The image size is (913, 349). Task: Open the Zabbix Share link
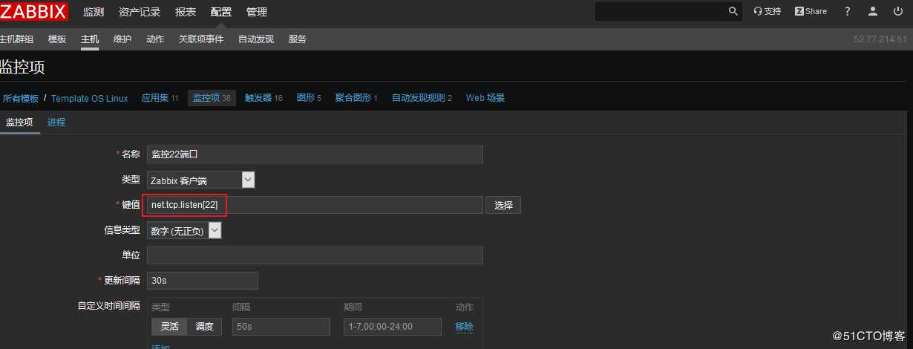[x=811, y=11]
